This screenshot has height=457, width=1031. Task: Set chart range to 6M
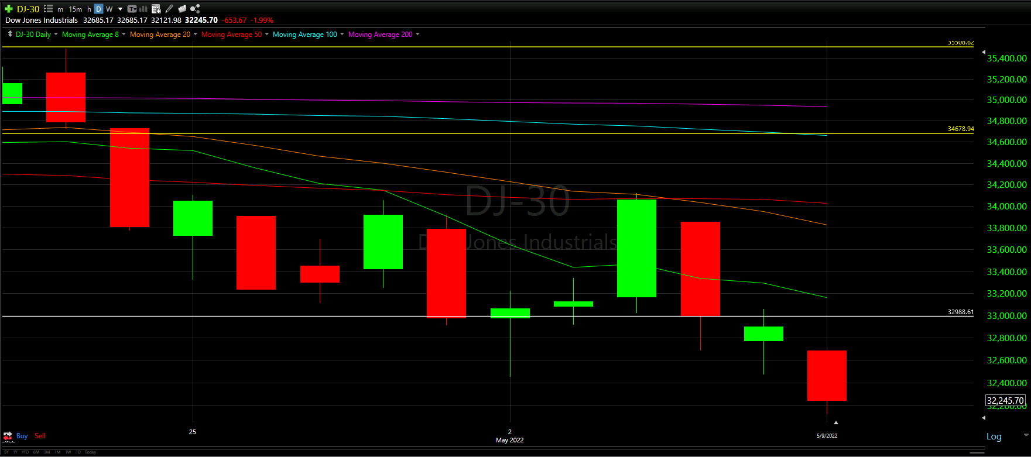(x=36, y=452)
